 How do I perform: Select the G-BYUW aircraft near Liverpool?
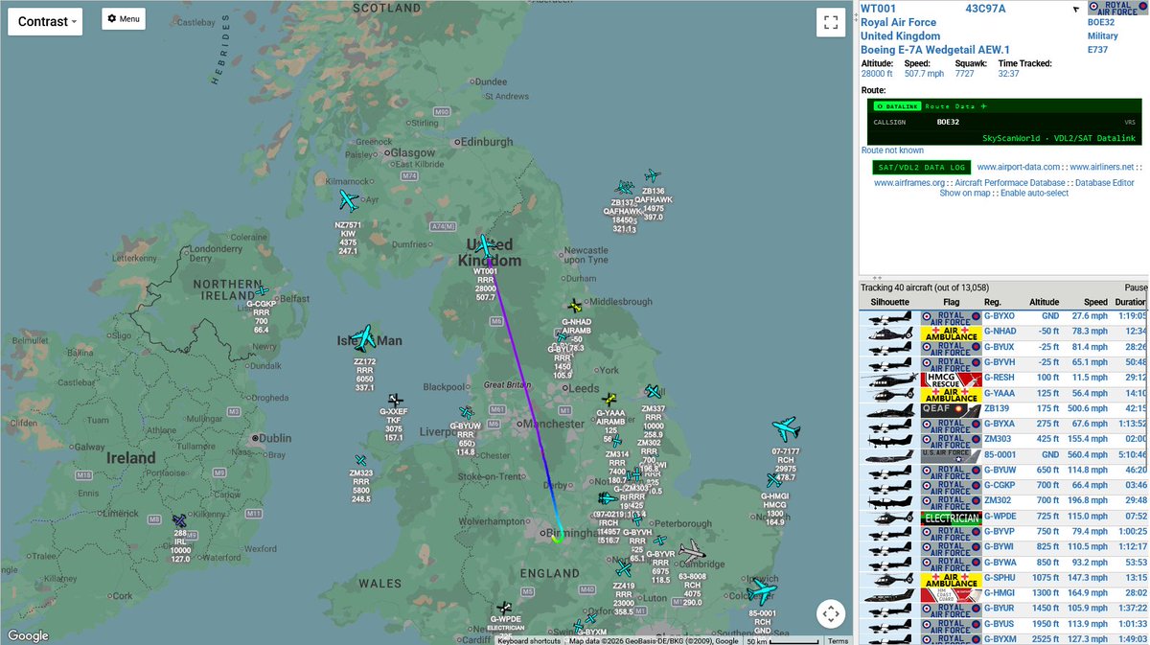[x=467, y=412]
